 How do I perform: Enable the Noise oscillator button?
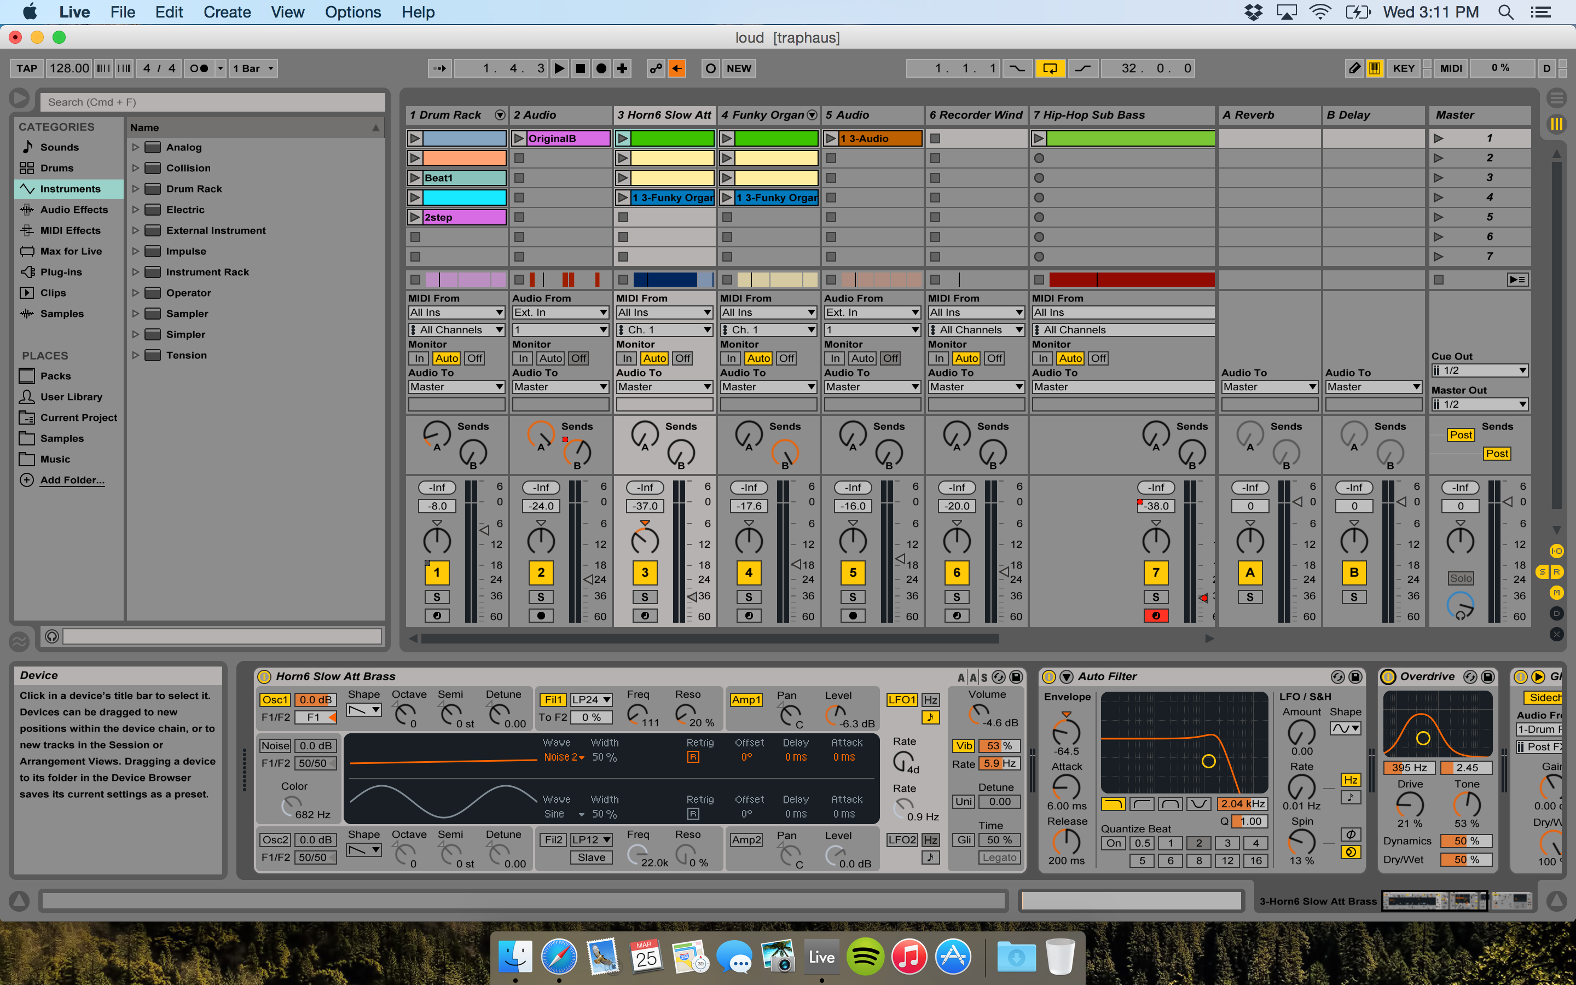[x=275, y=746]
